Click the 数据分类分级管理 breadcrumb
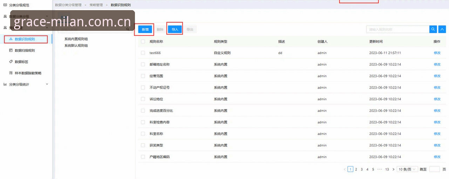This screenshot has width=449, height=179. coord(68,5)
